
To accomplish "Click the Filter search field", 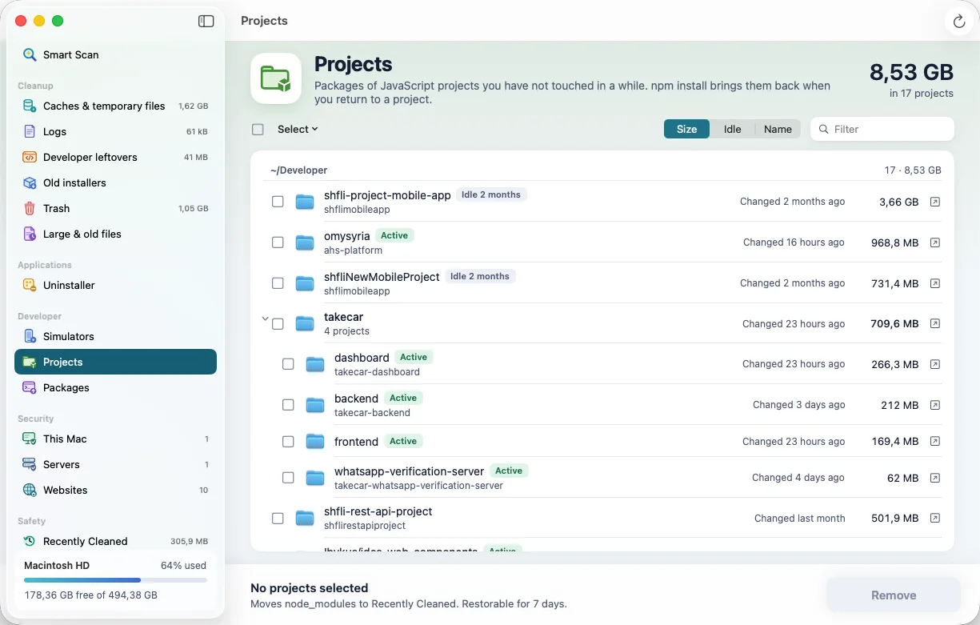I will (x=882, y=129).
